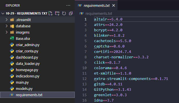Select the database folder row
Image resolution: width=179 pixels, height=103 pixels.
(37, 26)
